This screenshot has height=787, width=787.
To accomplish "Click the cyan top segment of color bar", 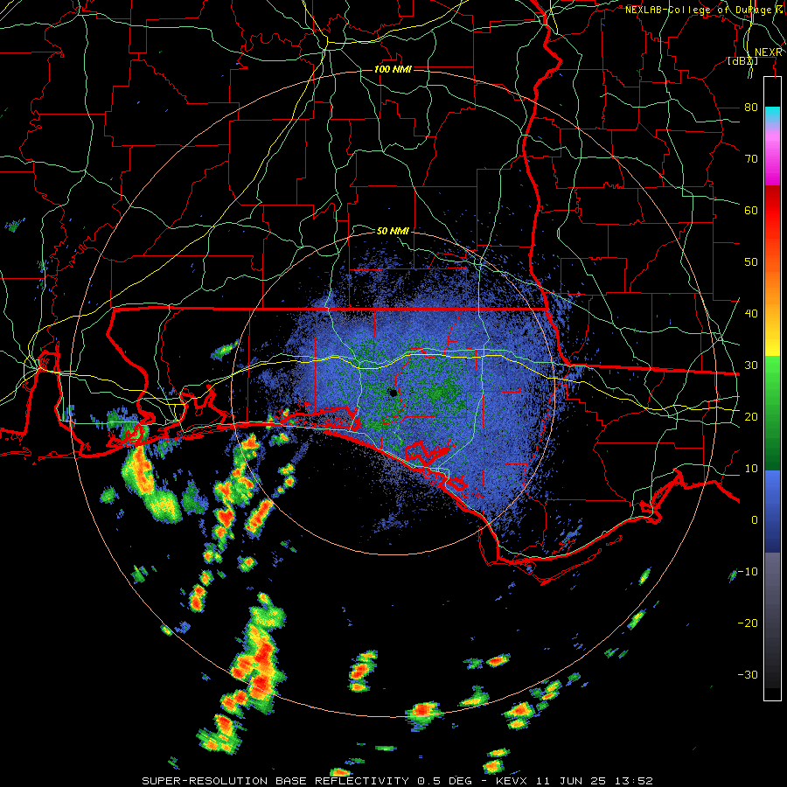I will pyautogui.click(x=772, y=115).
